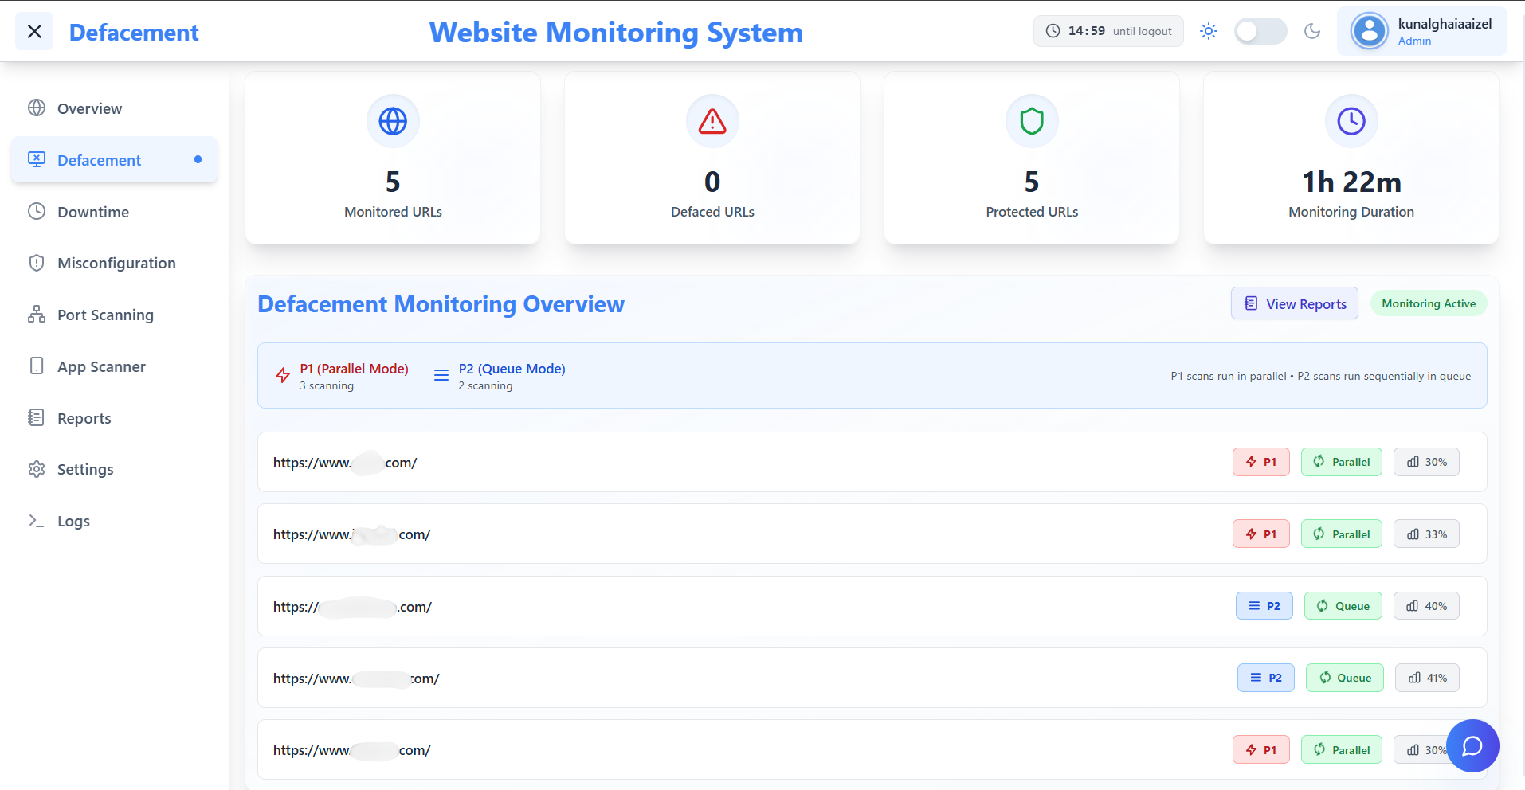Click the globe icon above Monitored URLs
Viewport: 1525px width, 790px height.
tap(393, 121)
